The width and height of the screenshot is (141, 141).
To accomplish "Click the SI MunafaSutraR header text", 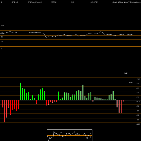I will pyautogui.click(x=35, y=2).
